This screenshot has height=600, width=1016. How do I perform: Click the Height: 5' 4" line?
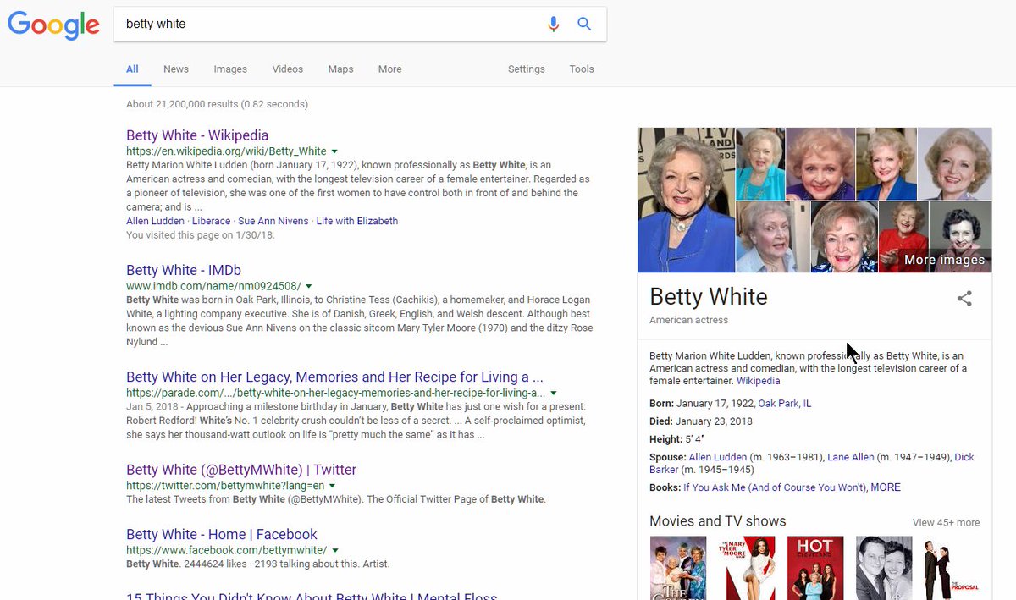pyautogui.click(x=677, y=439)
